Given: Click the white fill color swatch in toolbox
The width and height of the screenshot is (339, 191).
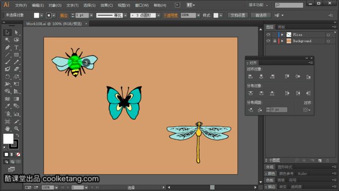Looking at the screenshot, I should pos(8,139).
